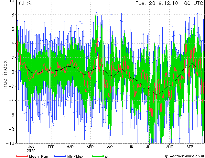Click the 'Min/Max' legend text

coord(75,156)
